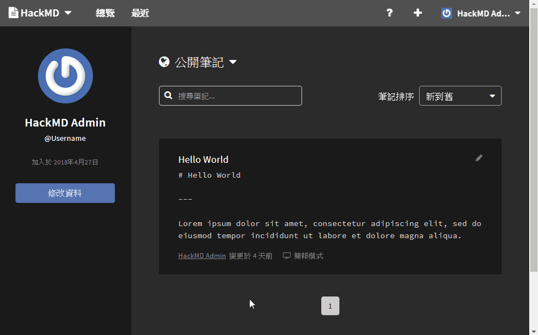The width and height of the screenshot is (538, 335).
Task: Click the magnifier icon in the search box
Action: coord(168,95)
